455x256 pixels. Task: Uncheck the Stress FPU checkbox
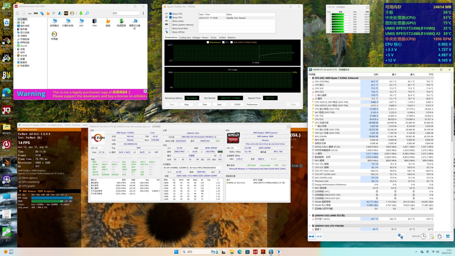point(171,17)
